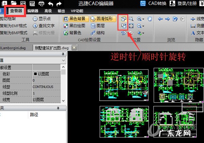
Task: Pin the lower 夹 panel
Action: pos(58,108)
